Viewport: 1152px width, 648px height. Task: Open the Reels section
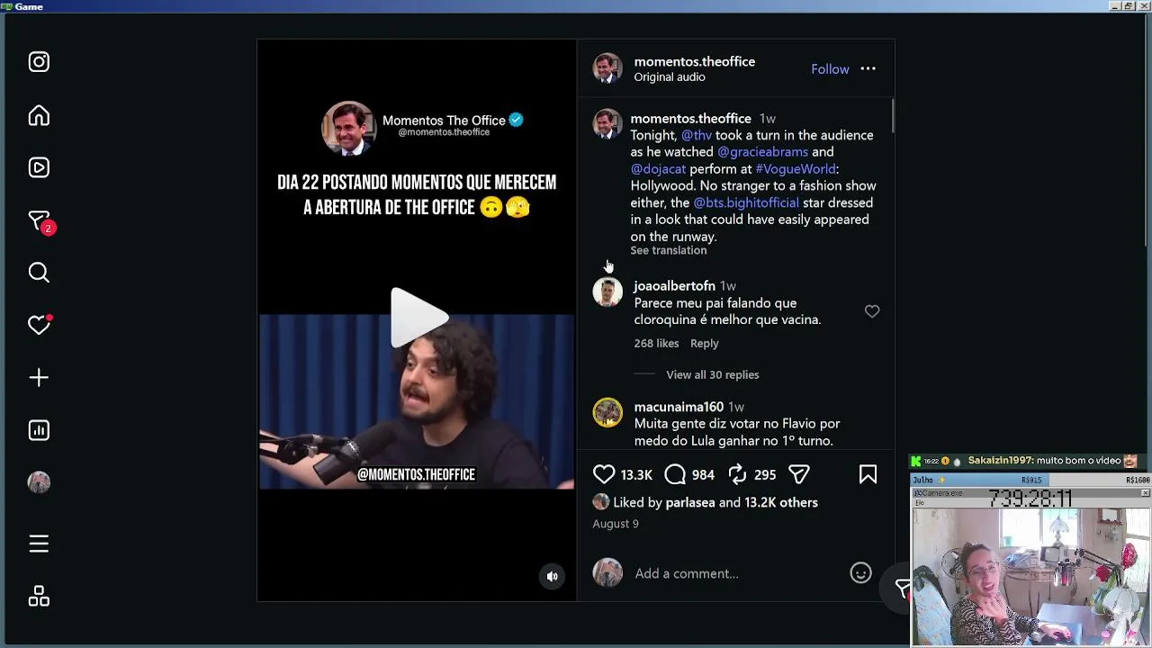[x=39, y=167]
